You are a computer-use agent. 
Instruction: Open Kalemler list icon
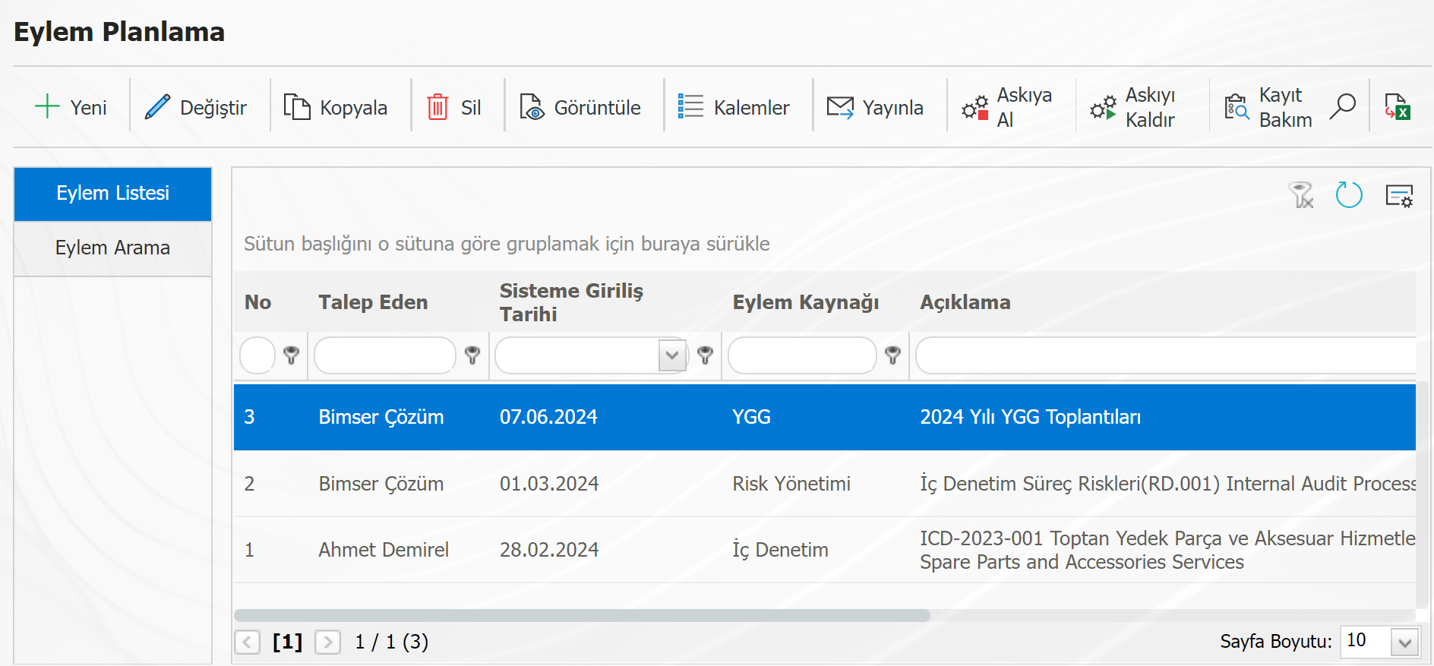tap(690, 106)
